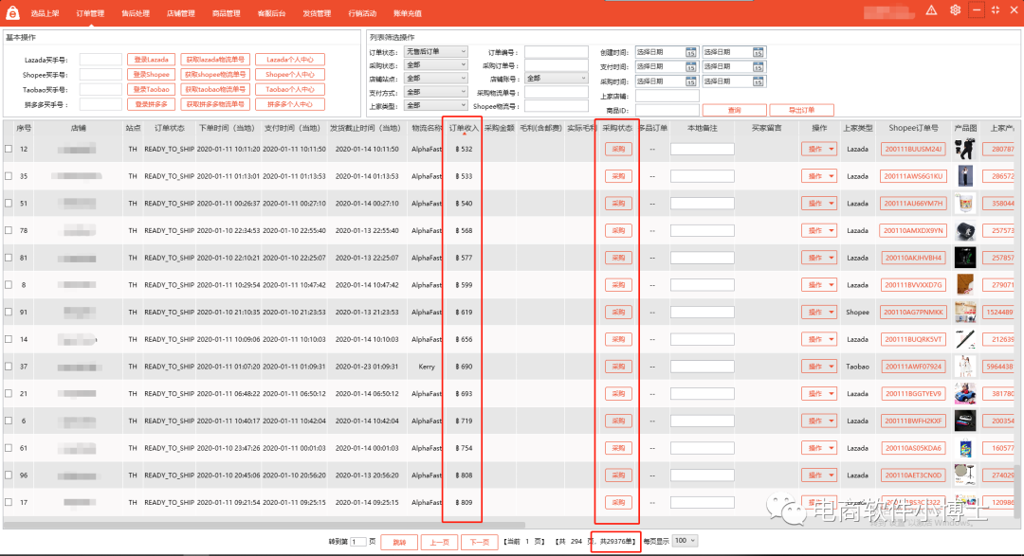1024x556 pixels.
Task: Click the 跳转 jump button
Action: [x=399, y=542]
